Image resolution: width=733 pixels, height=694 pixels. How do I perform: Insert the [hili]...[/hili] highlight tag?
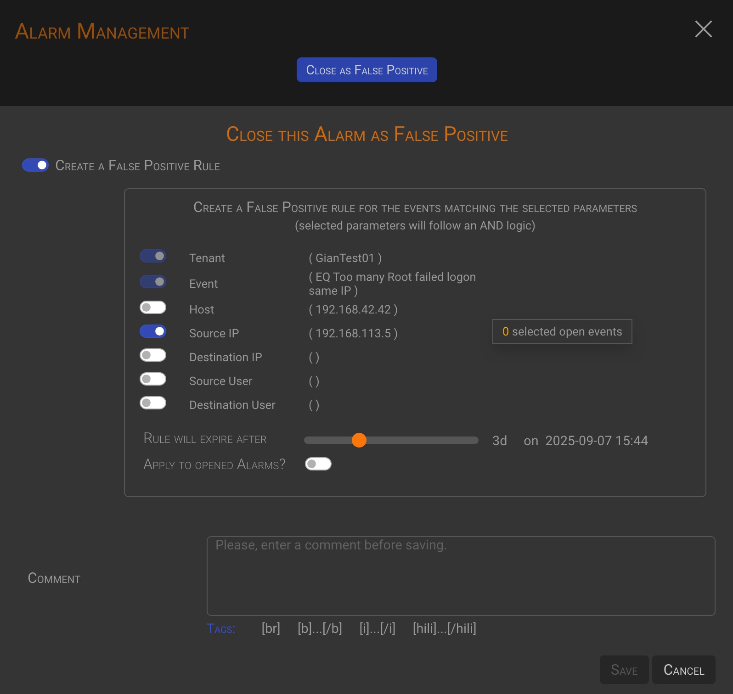[x=444, y=628]
